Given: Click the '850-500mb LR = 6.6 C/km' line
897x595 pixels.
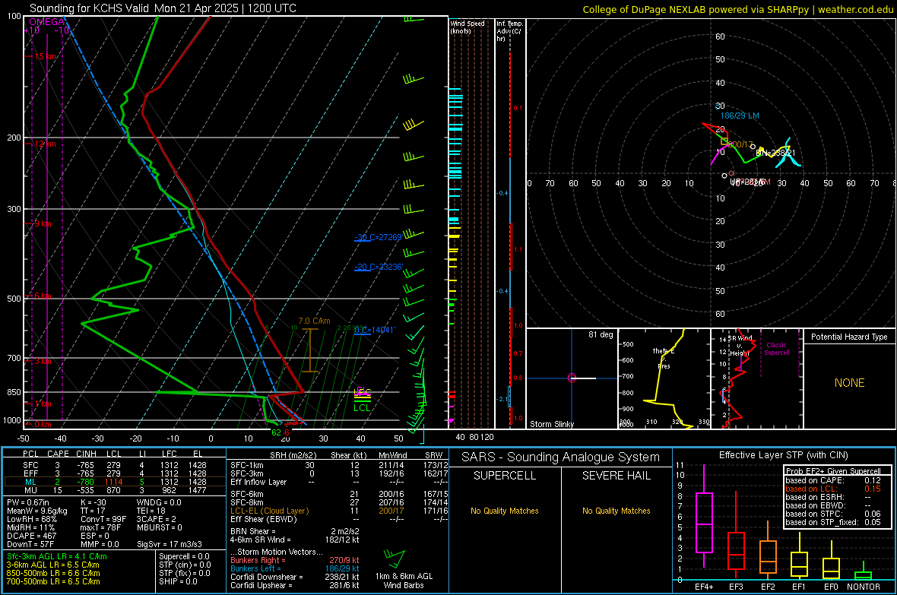Looking at the screenshot, I should (53, 573).
